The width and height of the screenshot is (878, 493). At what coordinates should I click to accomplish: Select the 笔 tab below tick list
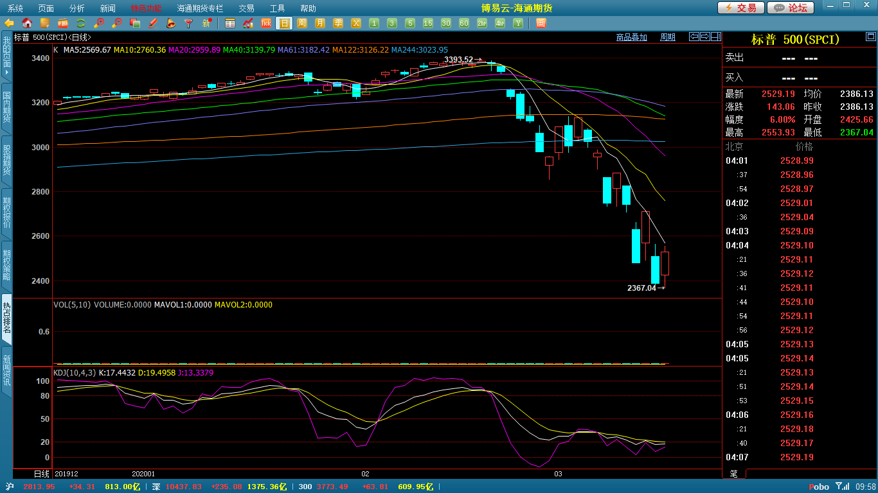coord(734,474)
